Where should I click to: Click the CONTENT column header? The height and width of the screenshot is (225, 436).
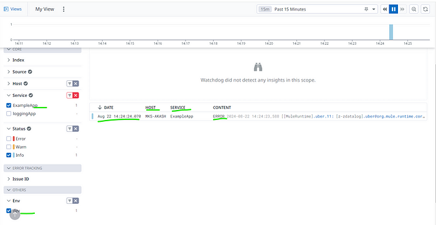pyautogui.click(x=222, y=108)
